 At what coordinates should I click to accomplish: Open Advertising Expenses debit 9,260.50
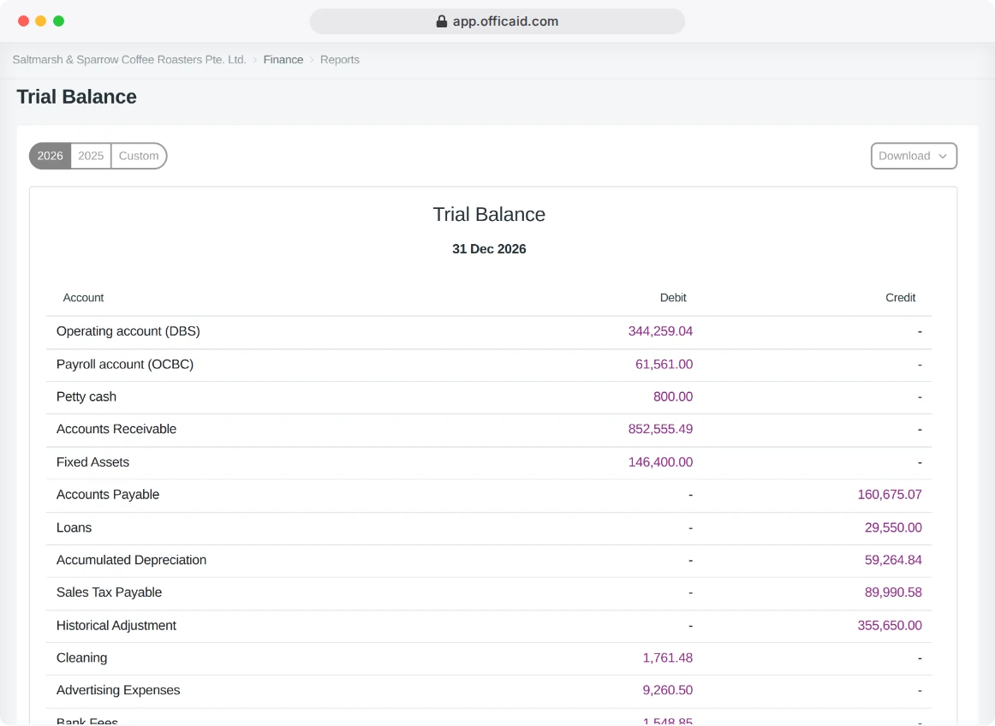pos(668,690)
